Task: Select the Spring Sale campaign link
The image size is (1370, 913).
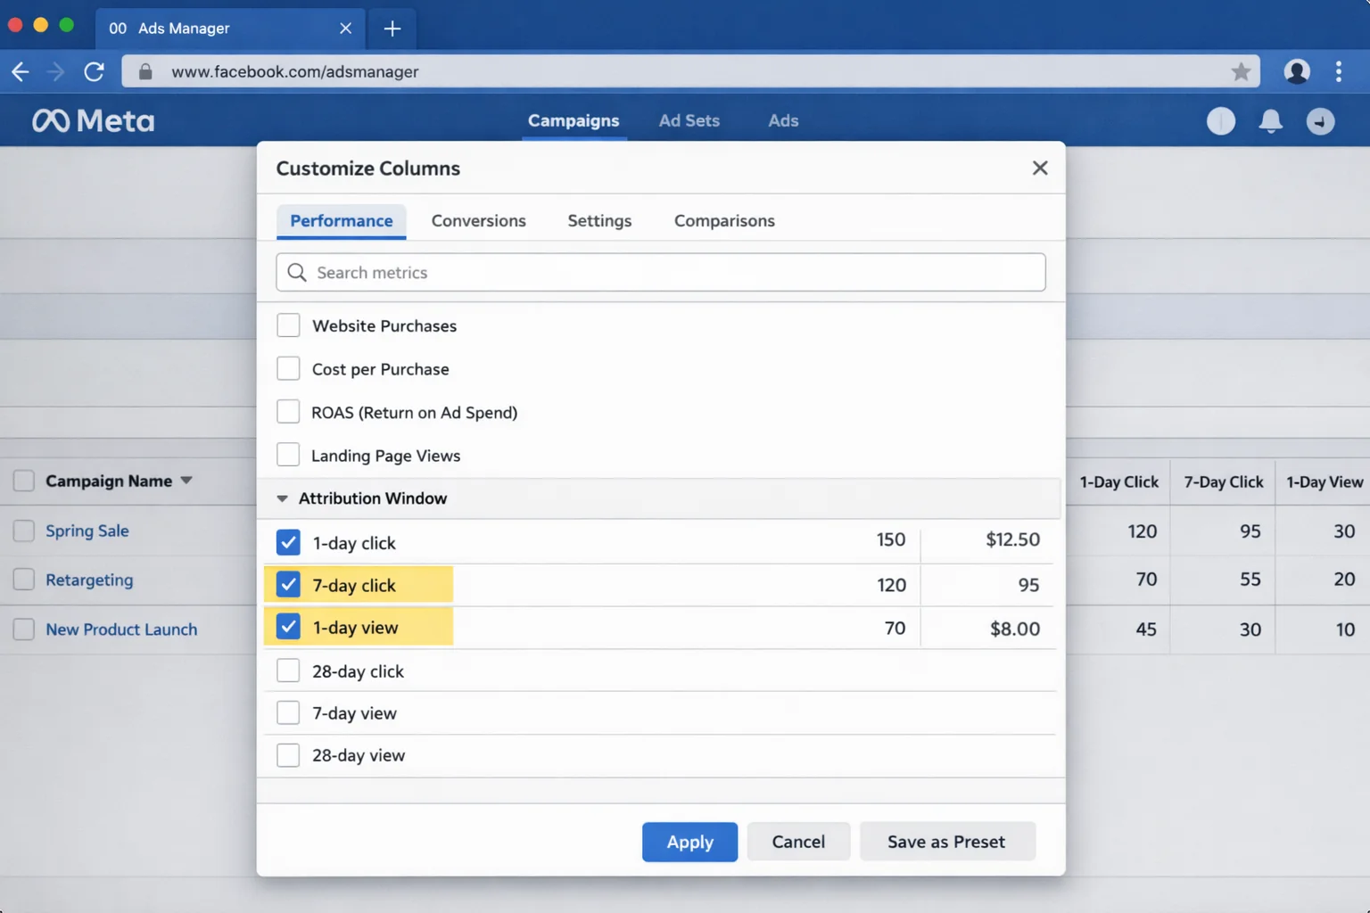Action: click(87, 531)
